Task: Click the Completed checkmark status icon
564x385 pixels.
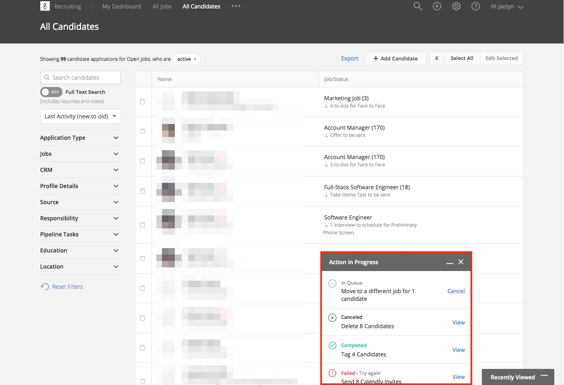Action: (x=332, y=346)
